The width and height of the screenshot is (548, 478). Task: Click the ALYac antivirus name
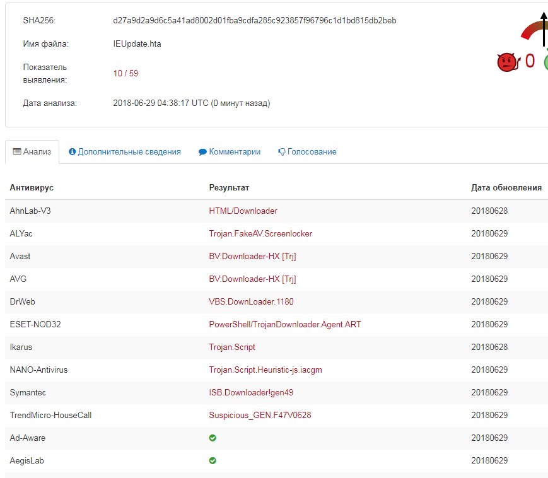[x=21, y=233]
